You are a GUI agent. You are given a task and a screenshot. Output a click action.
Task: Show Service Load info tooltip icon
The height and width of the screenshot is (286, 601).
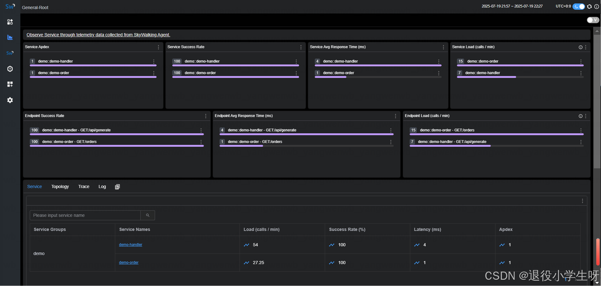(x=581, y=47)
